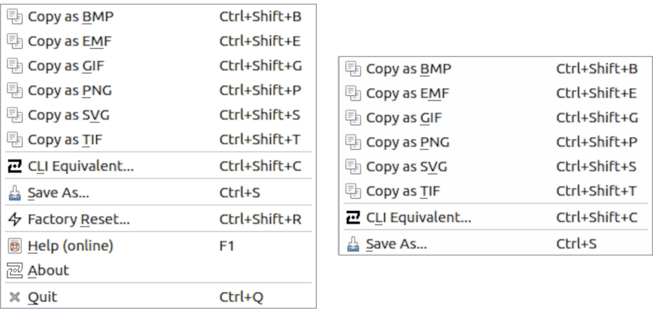The width and height of the screenshot is (653, 312).
Task: Click Copy as BMP icon in longer menu
Action: point(15,17)
